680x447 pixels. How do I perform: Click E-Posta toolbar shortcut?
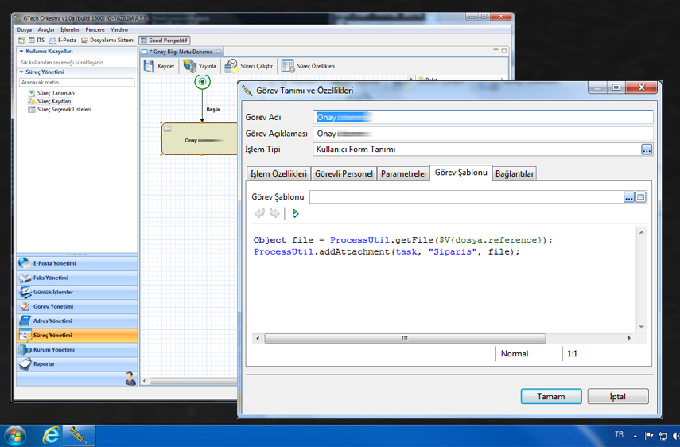(63, 41)
